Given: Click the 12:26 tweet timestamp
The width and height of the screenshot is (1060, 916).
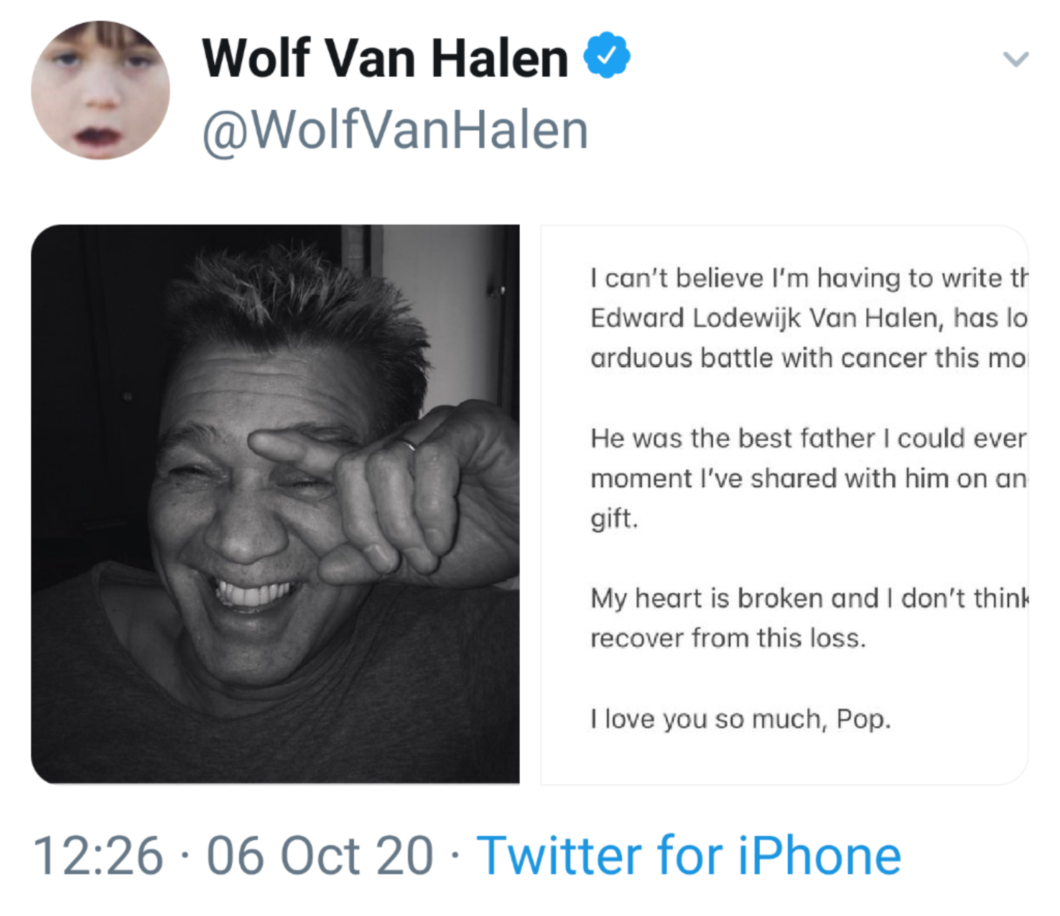Looking at the screenshot, I should (98, 857).
